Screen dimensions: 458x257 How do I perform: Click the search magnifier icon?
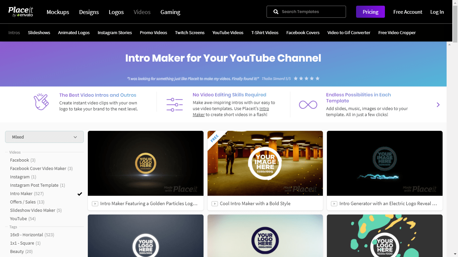coord(276,12)
